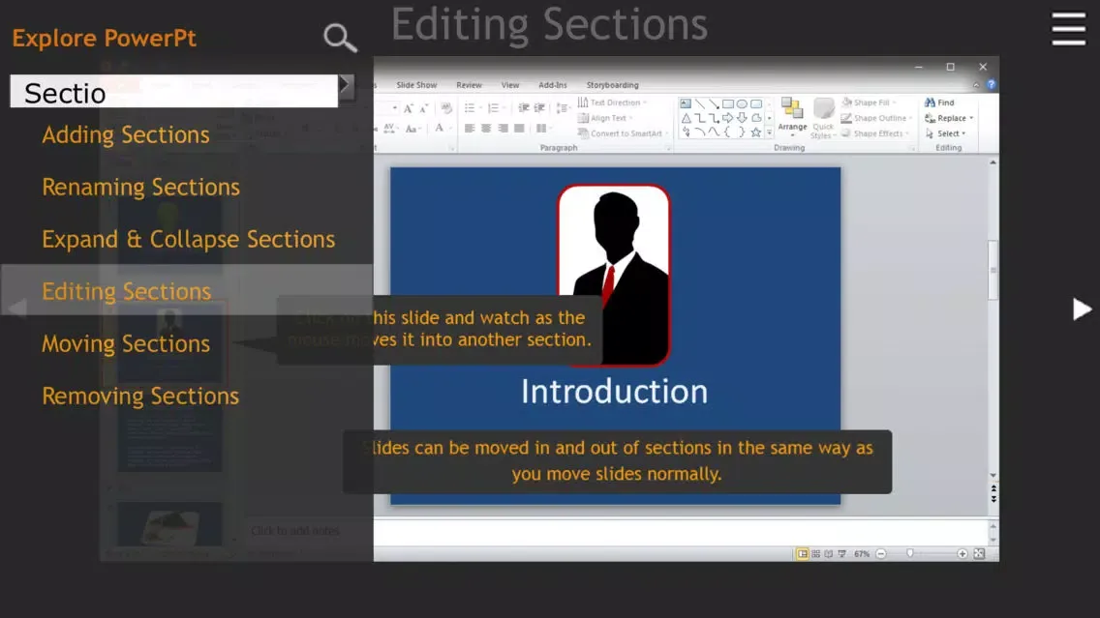Switch to the Review ribbon tab
Image resolution: width=1100 pixels, height=618 pixels.
click(x=469, y=85)
